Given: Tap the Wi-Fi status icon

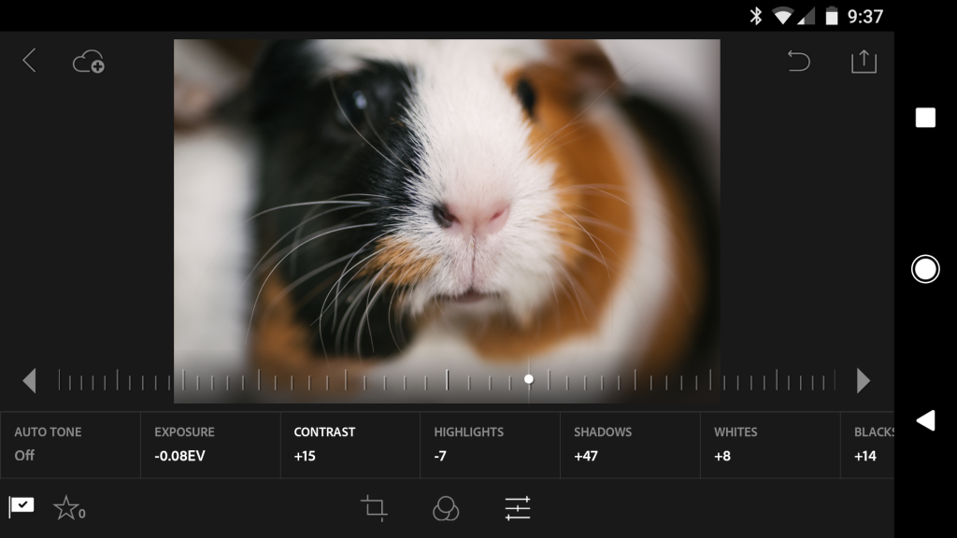Looking at the screenshot, I should (x=782, y=17).
